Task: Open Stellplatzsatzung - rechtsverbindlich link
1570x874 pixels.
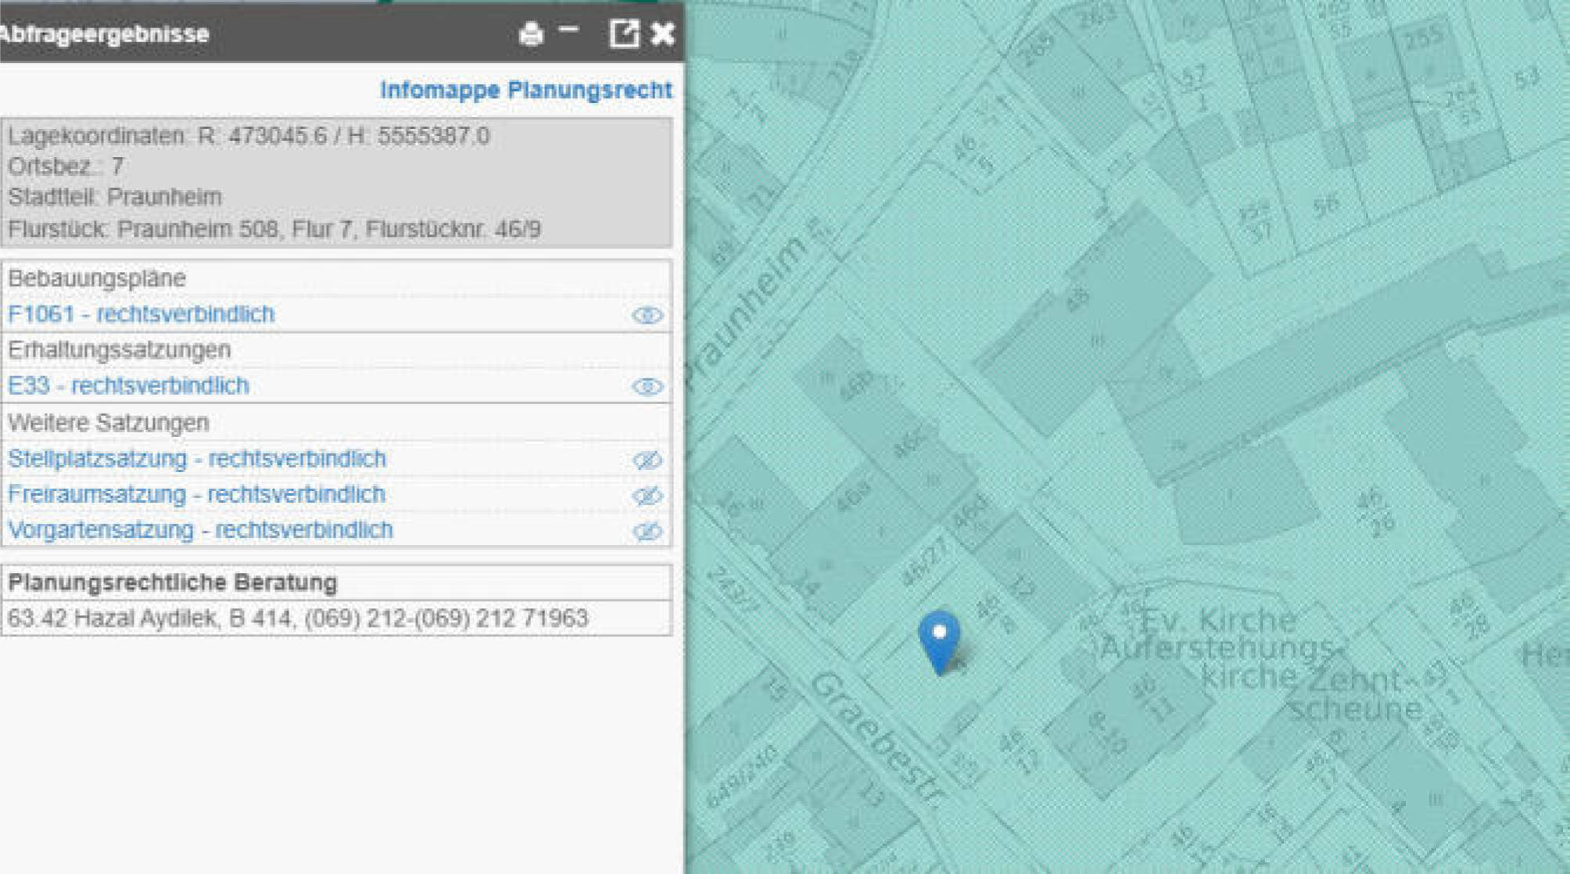Action: tap(197, 459)
